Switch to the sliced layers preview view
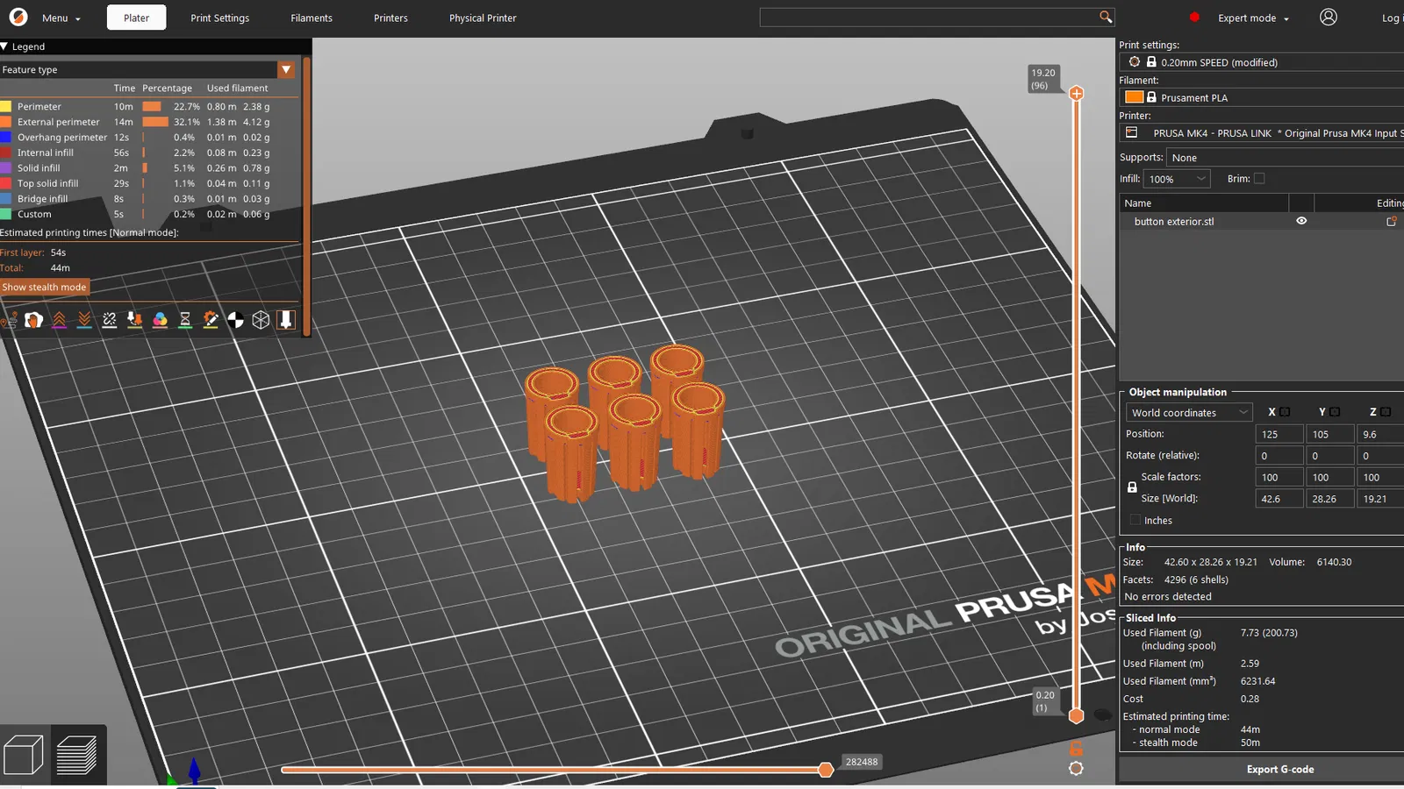 [x=77, y=755]
